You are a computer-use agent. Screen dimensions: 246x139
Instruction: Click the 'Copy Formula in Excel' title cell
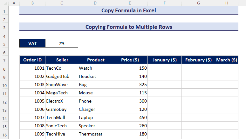(x=129, y=10)
